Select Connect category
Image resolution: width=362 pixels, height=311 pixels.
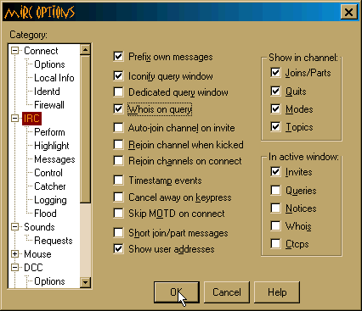pyautogui.click(x=41, y=51)
